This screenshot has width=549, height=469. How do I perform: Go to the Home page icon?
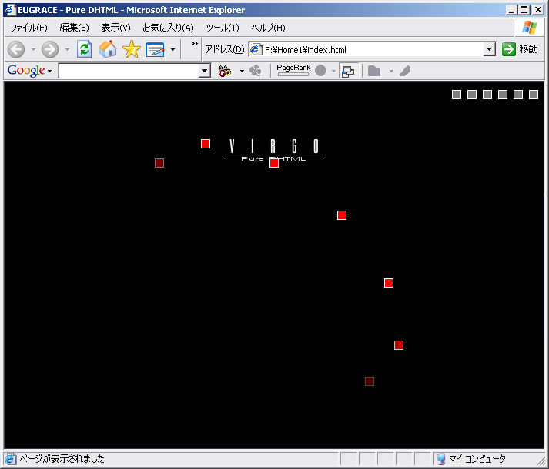coord(108,49)
